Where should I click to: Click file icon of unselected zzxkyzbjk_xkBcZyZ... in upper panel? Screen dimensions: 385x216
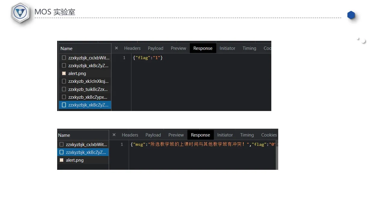point(64,65)
